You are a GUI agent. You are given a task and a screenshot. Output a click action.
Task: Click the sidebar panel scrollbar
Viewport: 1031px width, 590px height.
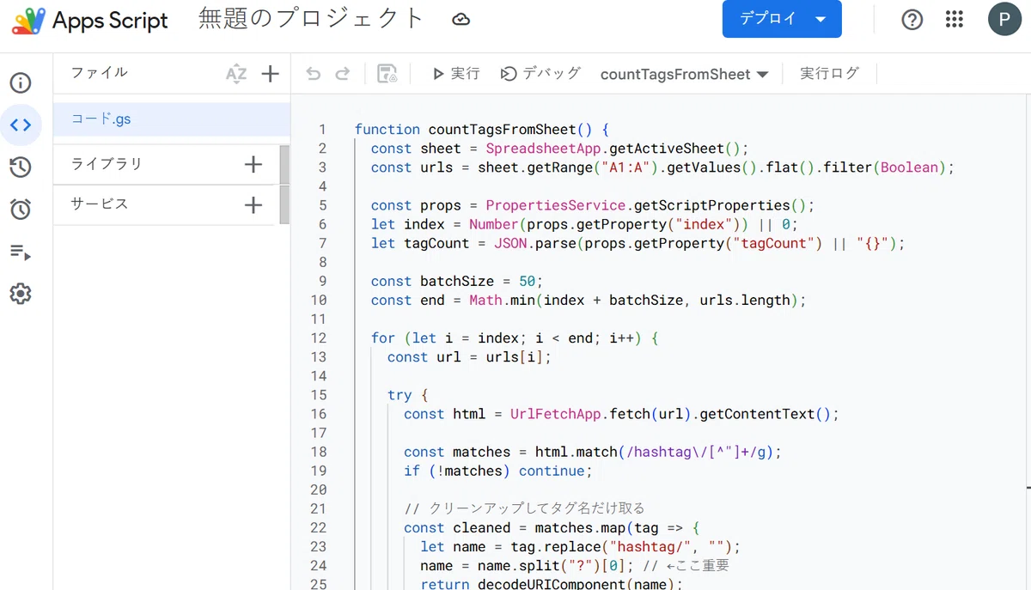tap(284, 185)
